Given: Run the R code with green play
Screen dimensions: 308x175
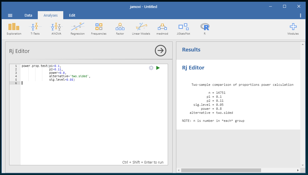Looking at the screenshot, I should (x=158, y=68).
